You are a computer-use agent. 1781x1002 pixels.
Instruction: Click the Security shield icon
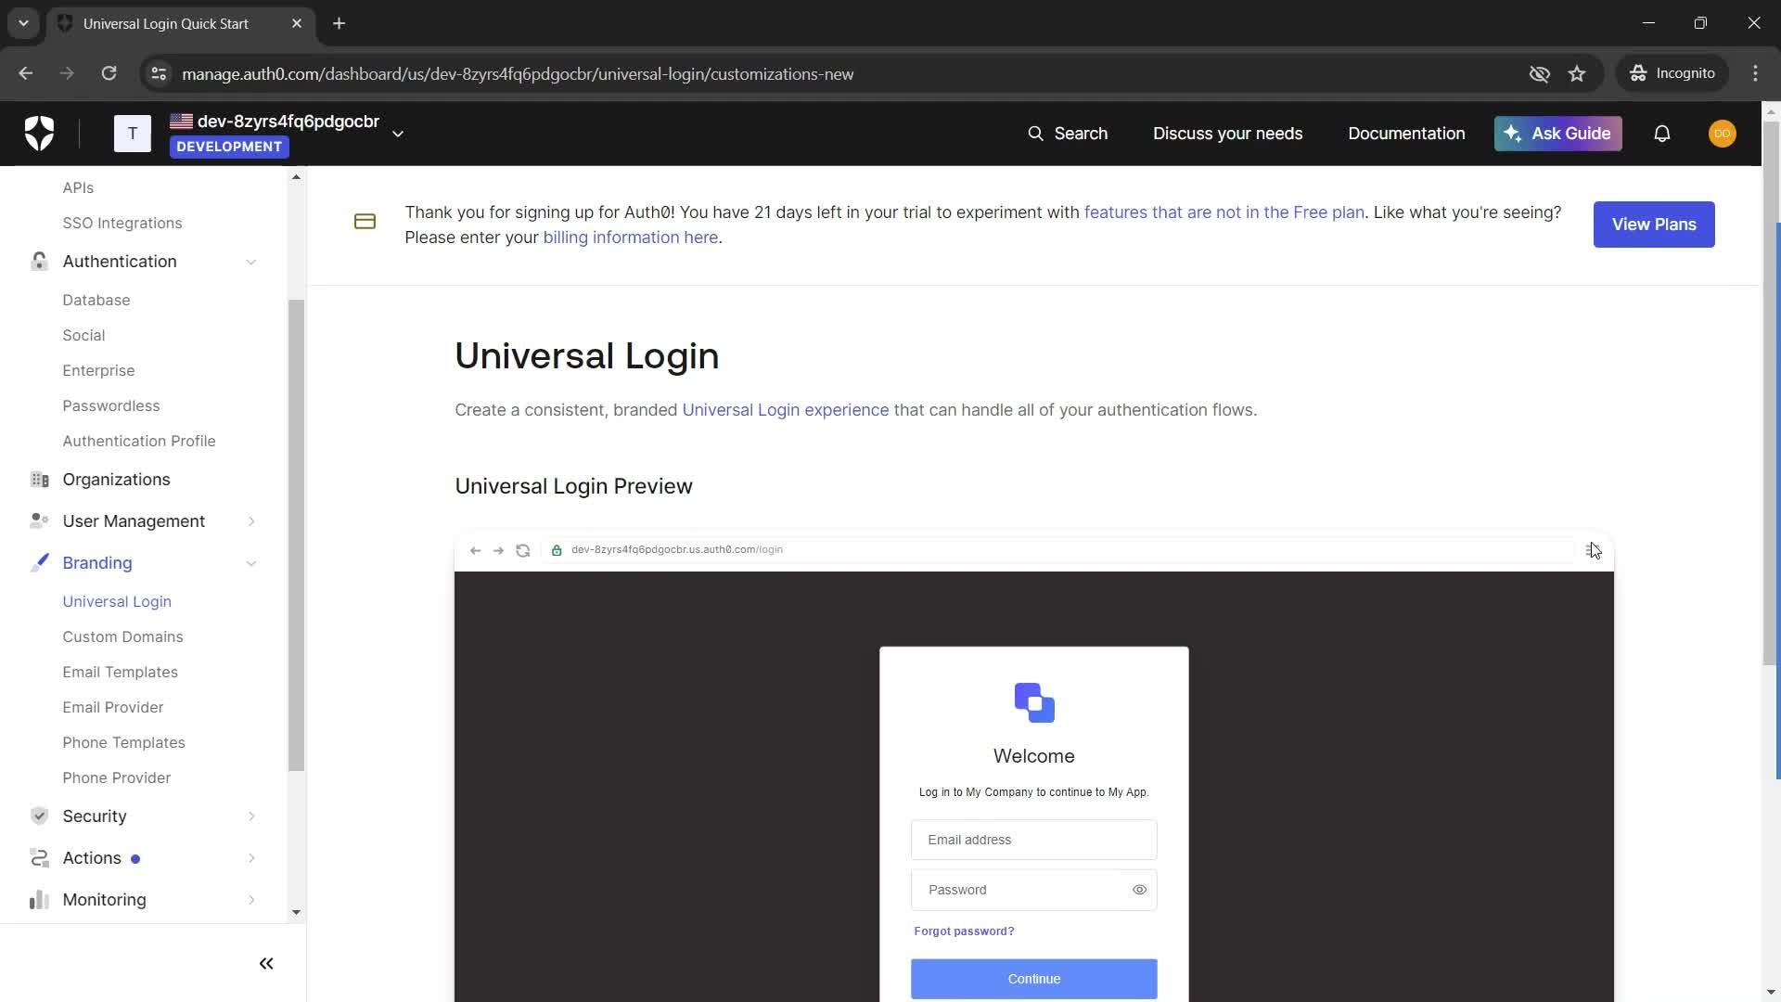tap(39, 816)
